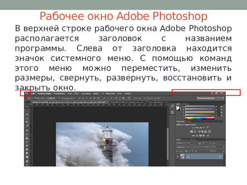Switch to the Каналы tab

(x=184, y=140)
